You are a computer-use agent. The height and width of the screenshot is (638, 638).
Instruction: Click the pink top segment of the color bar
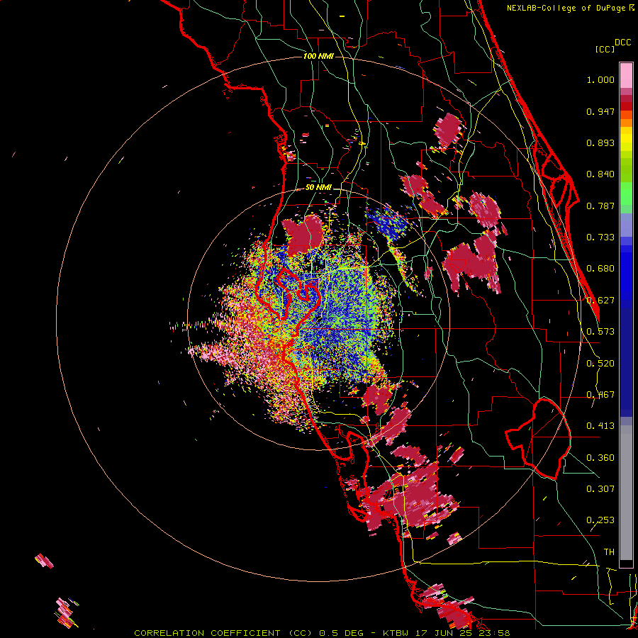pos(626,75)
